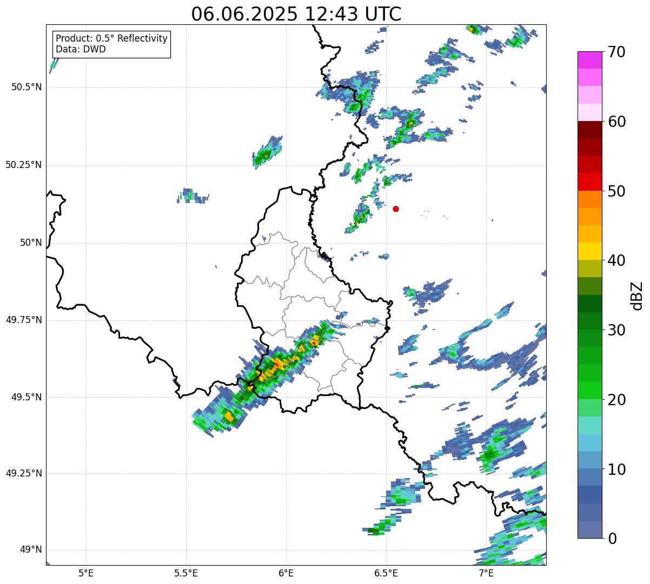This screenshot has width=650, height=584.
Task: Click the 49.75°N latitude label
Action: [24, 320]
